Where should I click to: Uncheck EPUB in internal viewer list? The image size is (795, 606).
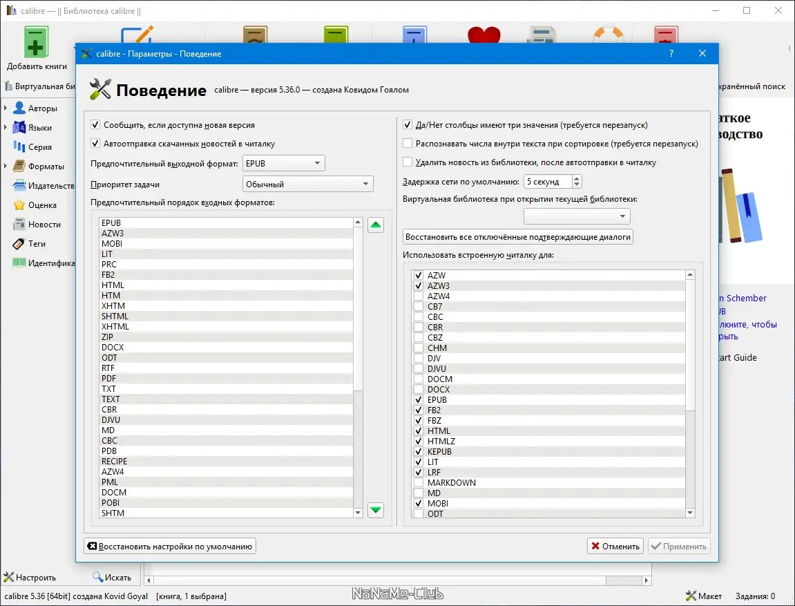pos(419,399)
